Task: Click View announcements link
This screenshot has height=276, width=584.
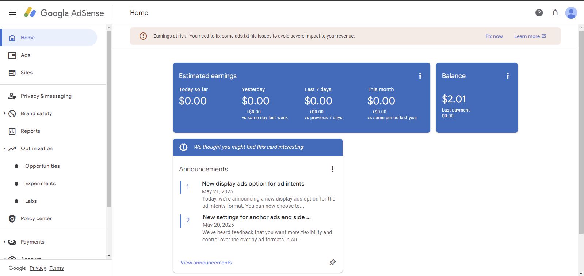Action: click(x=206, y=263)
